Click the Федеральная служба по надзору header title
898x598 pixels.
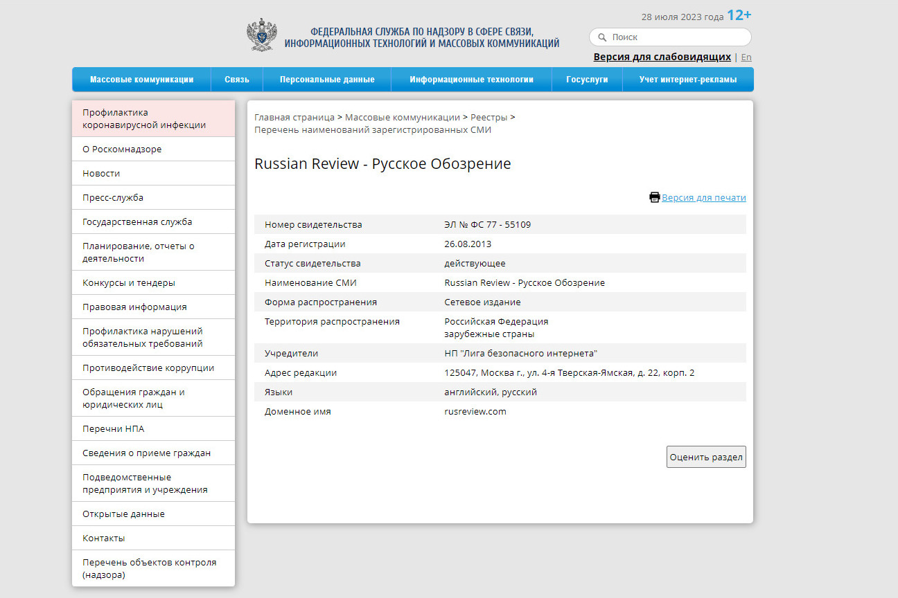click(x=422, y=37)
